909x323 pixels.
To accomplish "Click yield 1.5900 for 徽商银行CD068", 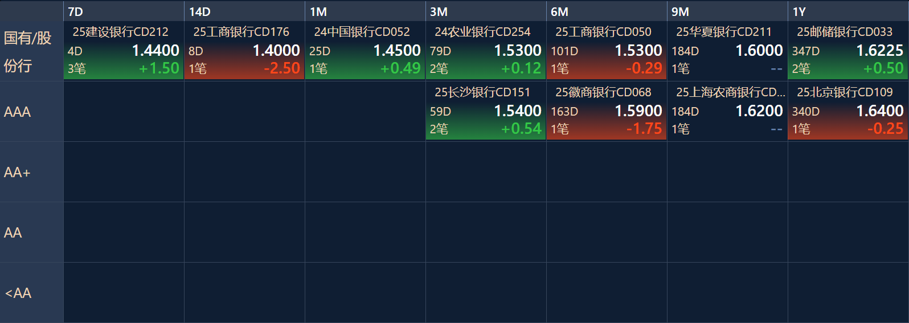I will coord(638,111).
